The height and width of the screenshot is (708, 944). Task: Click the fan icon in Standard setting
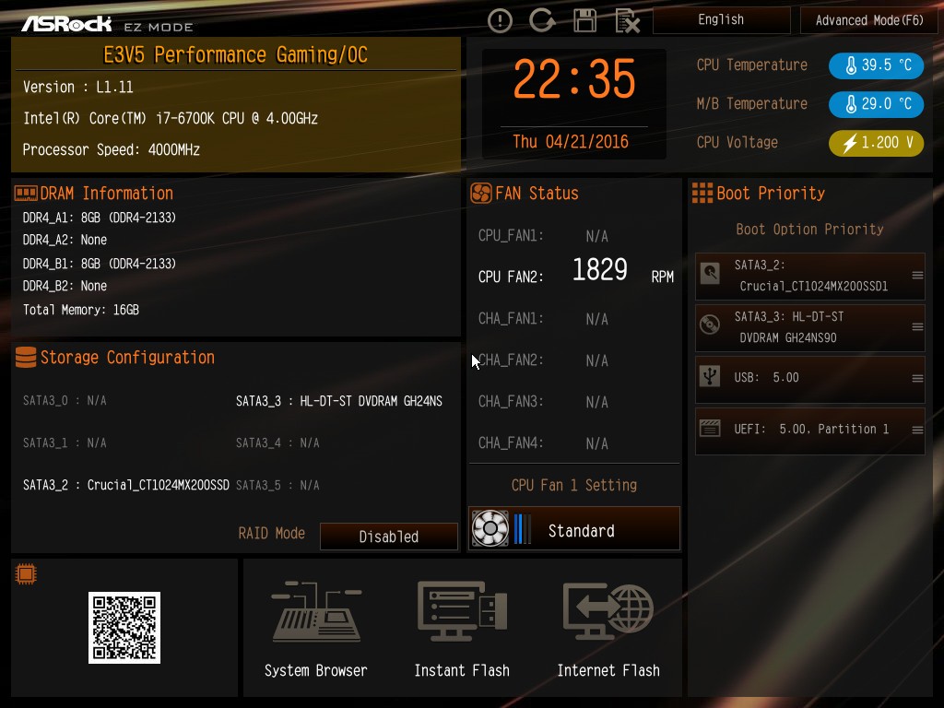(x=490, y=528)
